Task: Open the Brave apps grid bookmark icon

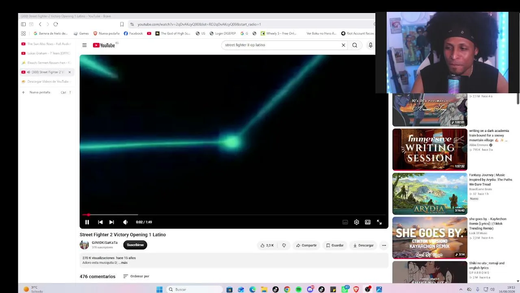Action: [x=23, y=33]
